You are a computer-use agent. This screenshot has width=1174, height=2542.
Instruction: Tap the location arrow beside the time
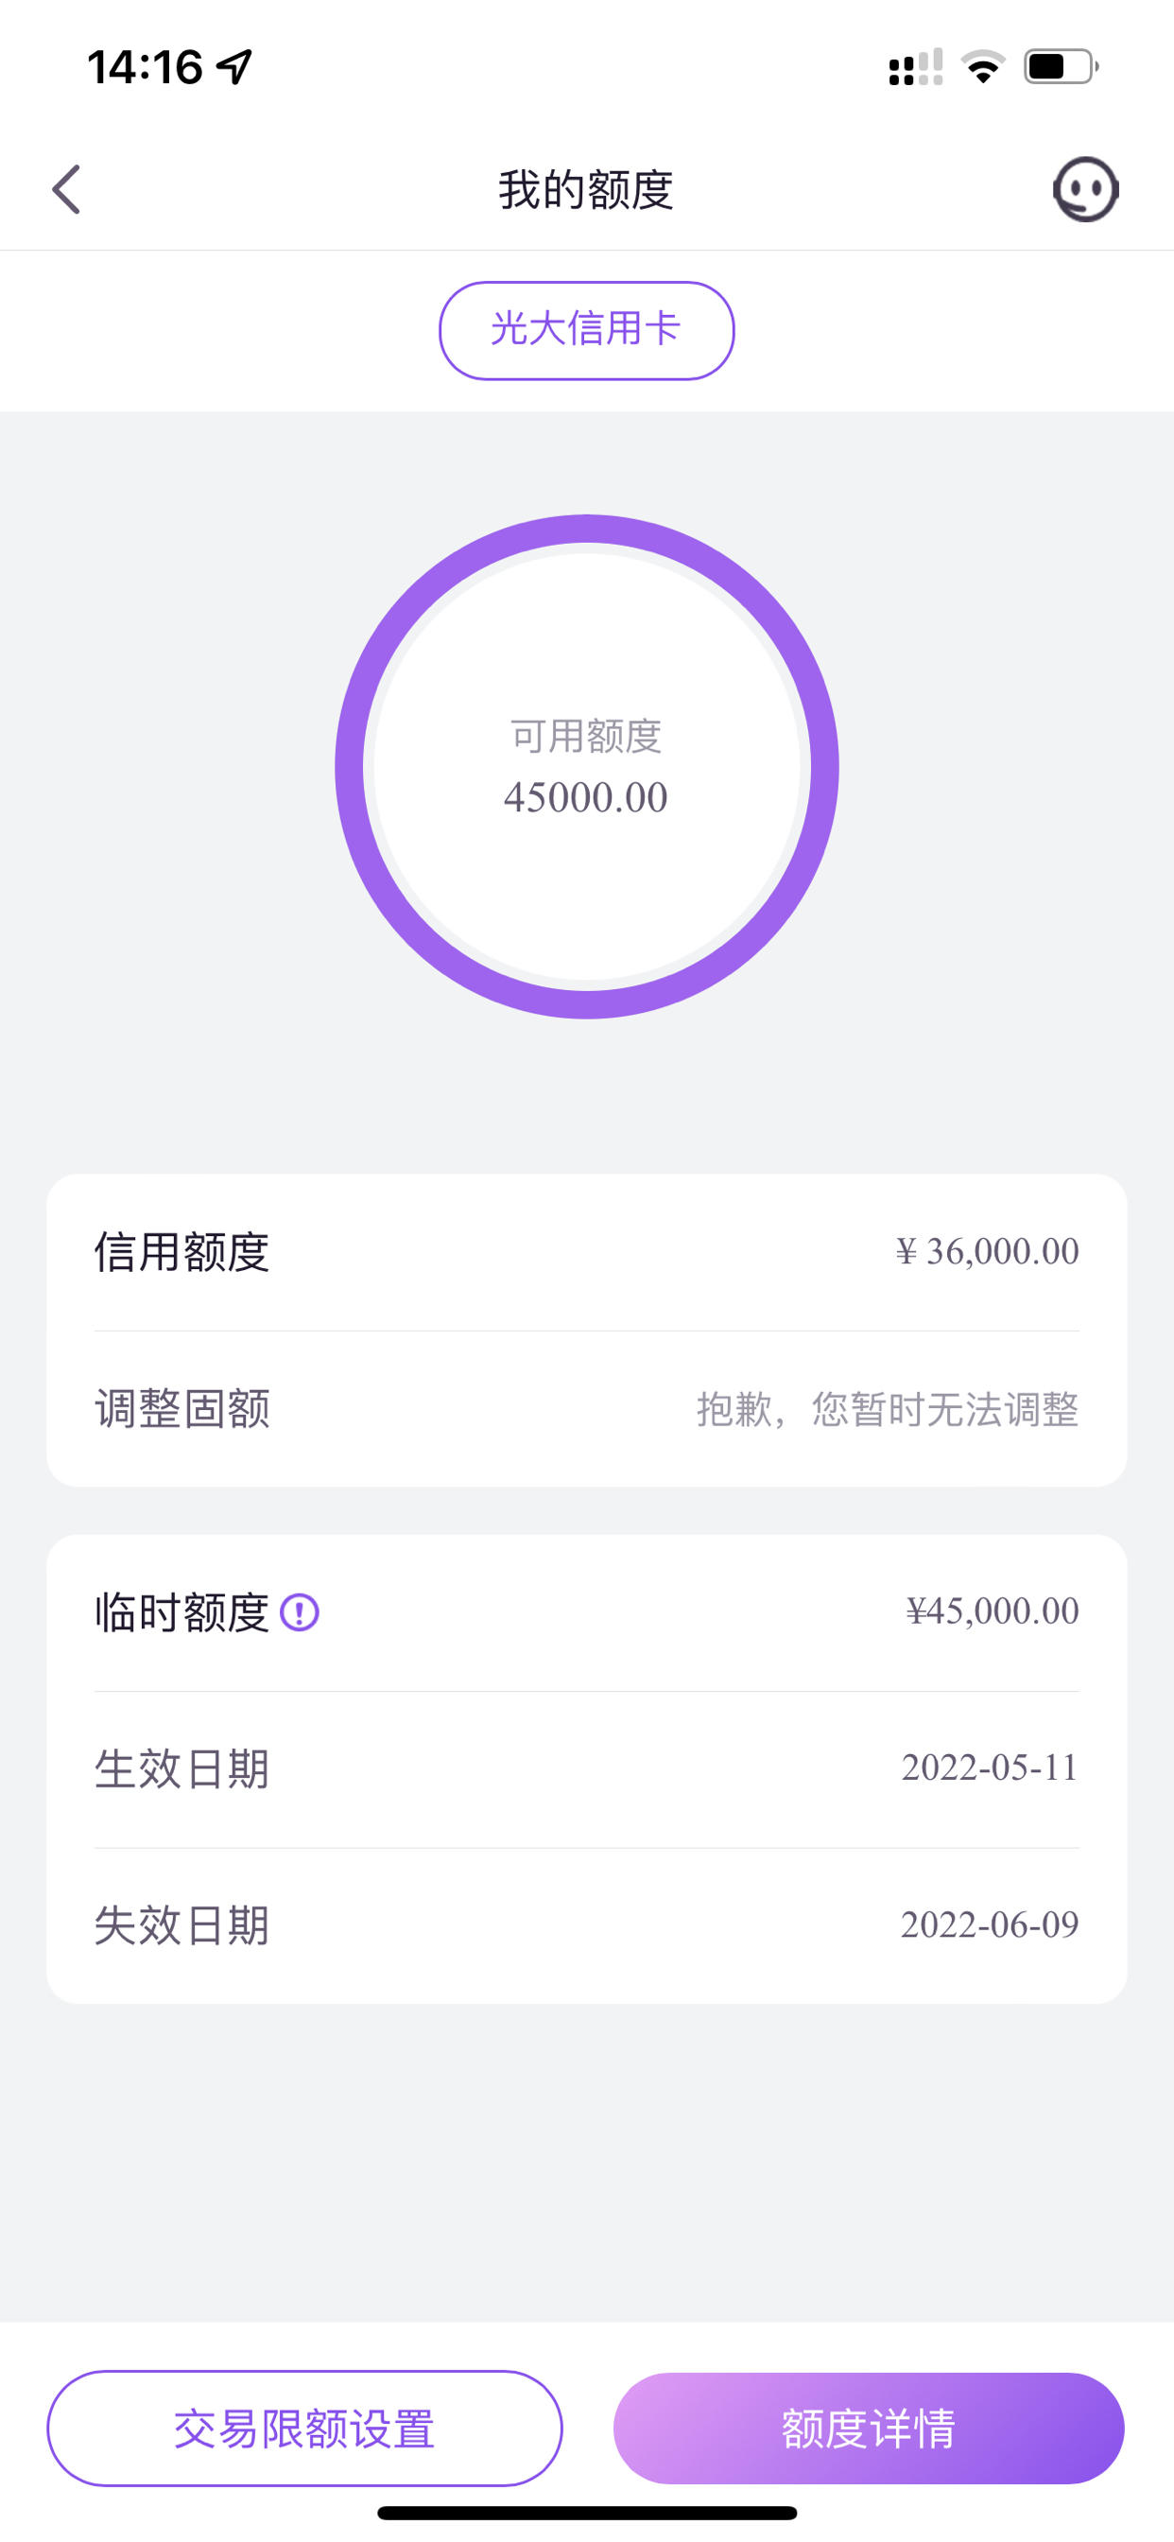coord(233,67)
